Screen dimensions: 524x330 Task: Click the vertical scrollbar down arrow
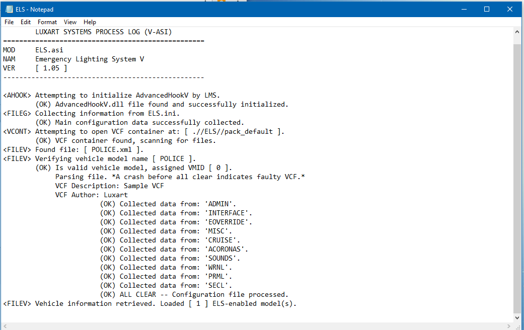pos(517,318)
